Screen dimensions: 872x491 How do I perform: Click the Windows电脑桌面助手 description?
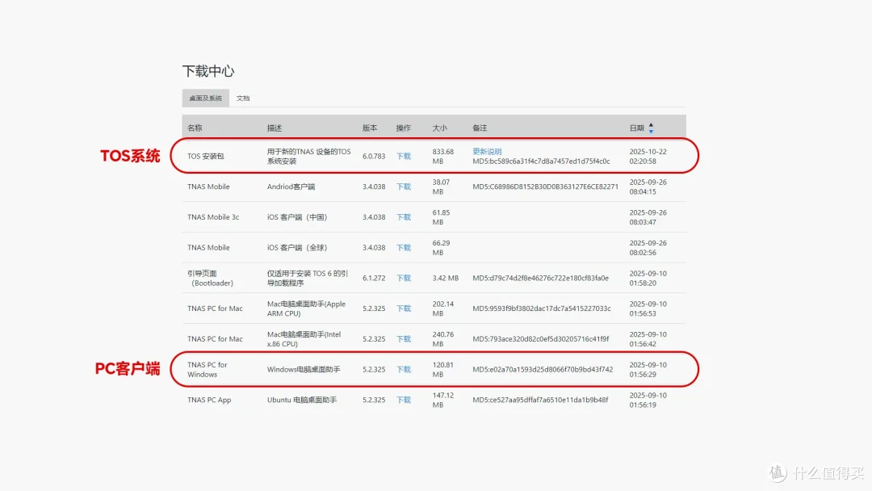[x=304, y=370]
